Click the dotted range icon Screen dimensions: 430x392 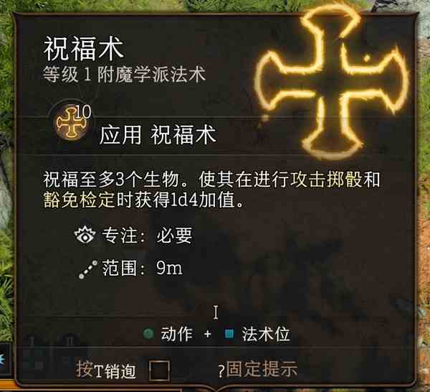87,269
